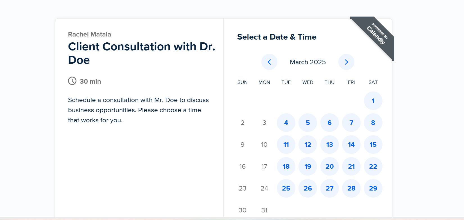Choose March 25 for the meeting

click(286, 188)
